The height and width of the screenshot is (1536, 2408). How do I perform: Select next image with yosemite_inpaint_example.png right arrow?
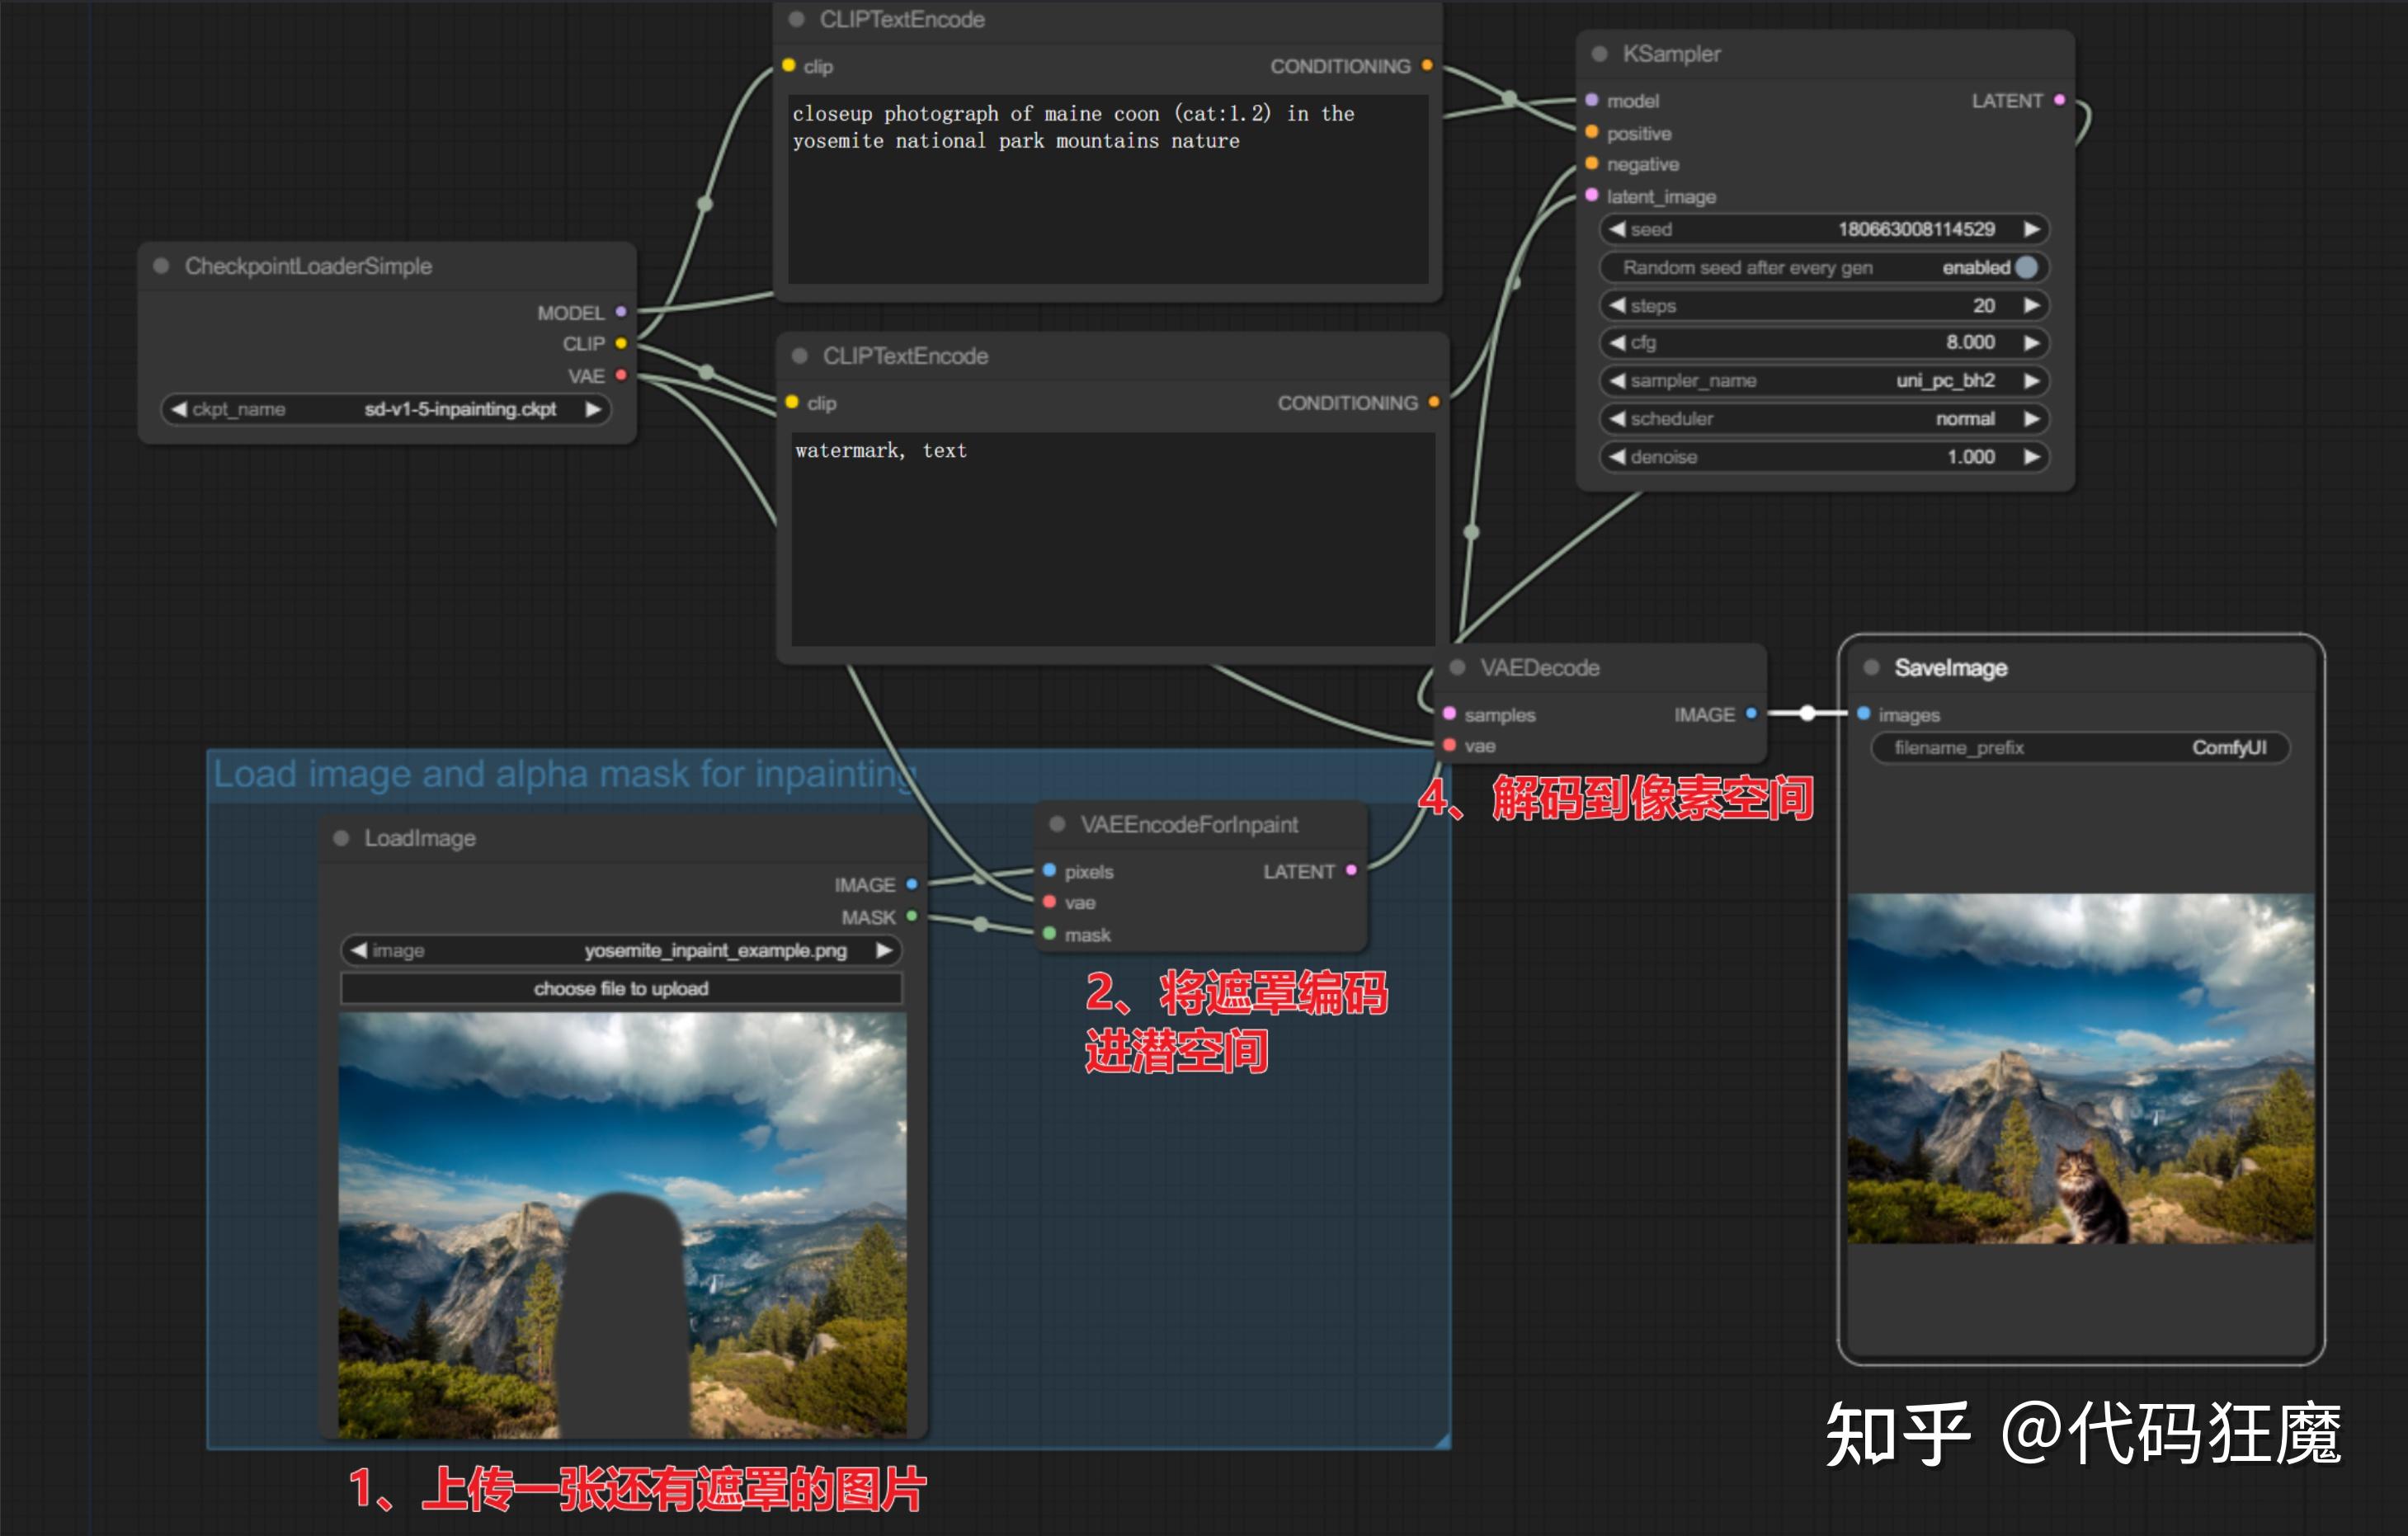pyautogui.click(x=883, y=950)
